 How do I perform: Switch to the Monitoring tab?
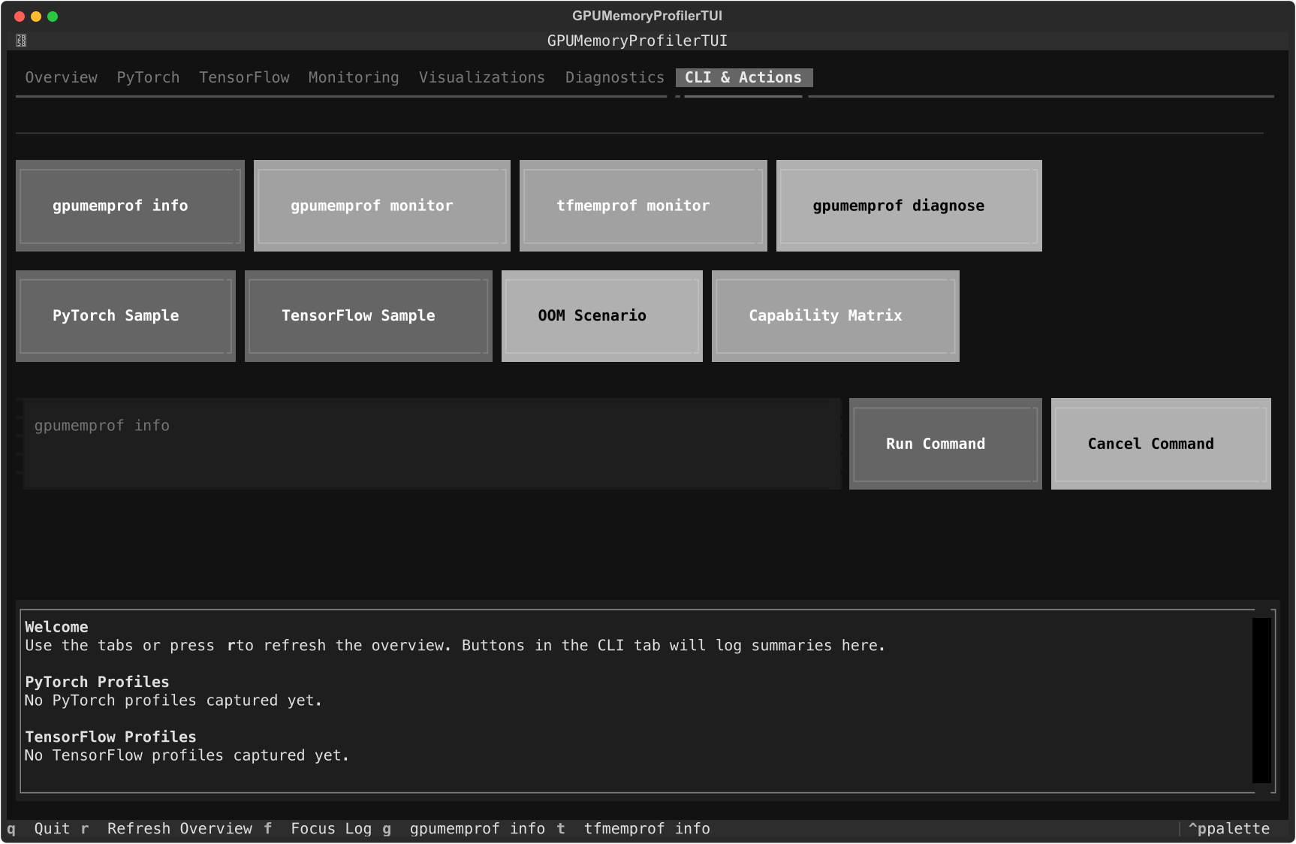point(353,77)
